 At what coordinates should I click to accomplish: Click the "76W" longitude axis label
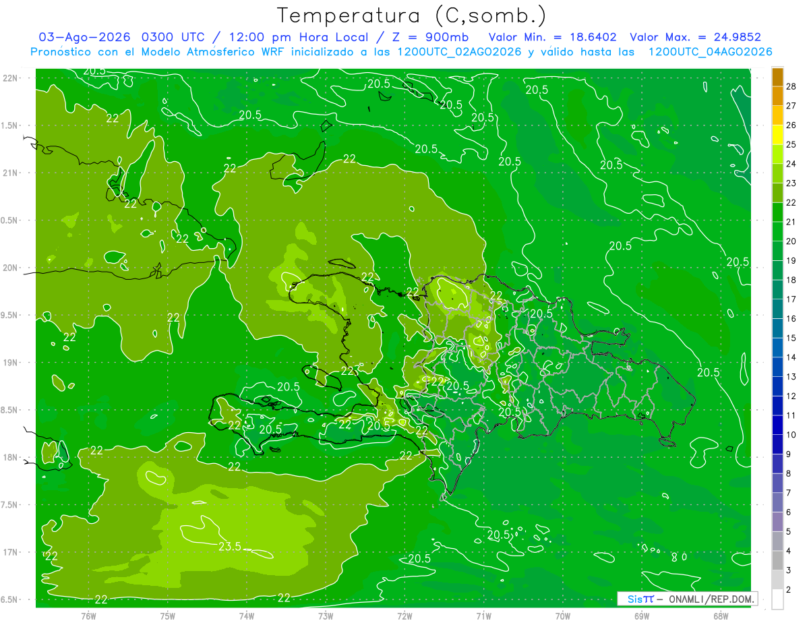tap(88, 616)
